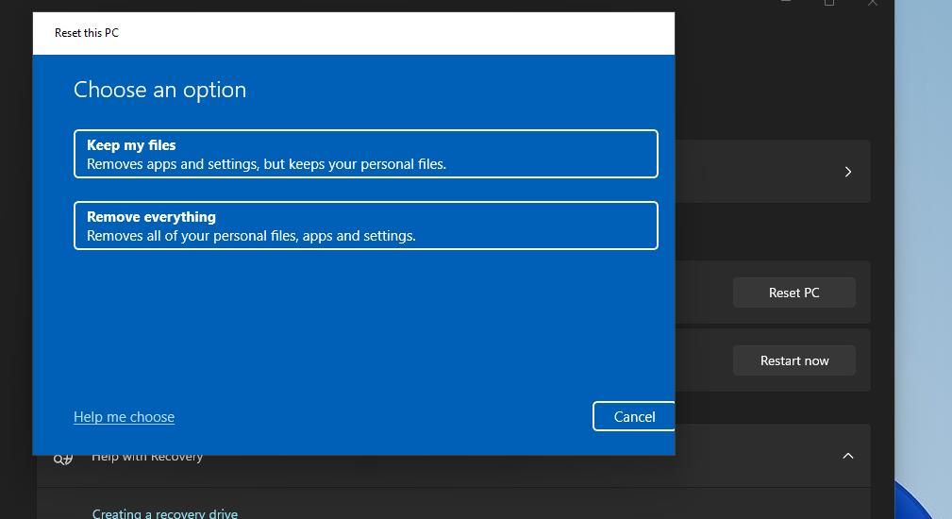Click the Help with Recovery globe icon
952x519 pixels.
coord(62,460)
